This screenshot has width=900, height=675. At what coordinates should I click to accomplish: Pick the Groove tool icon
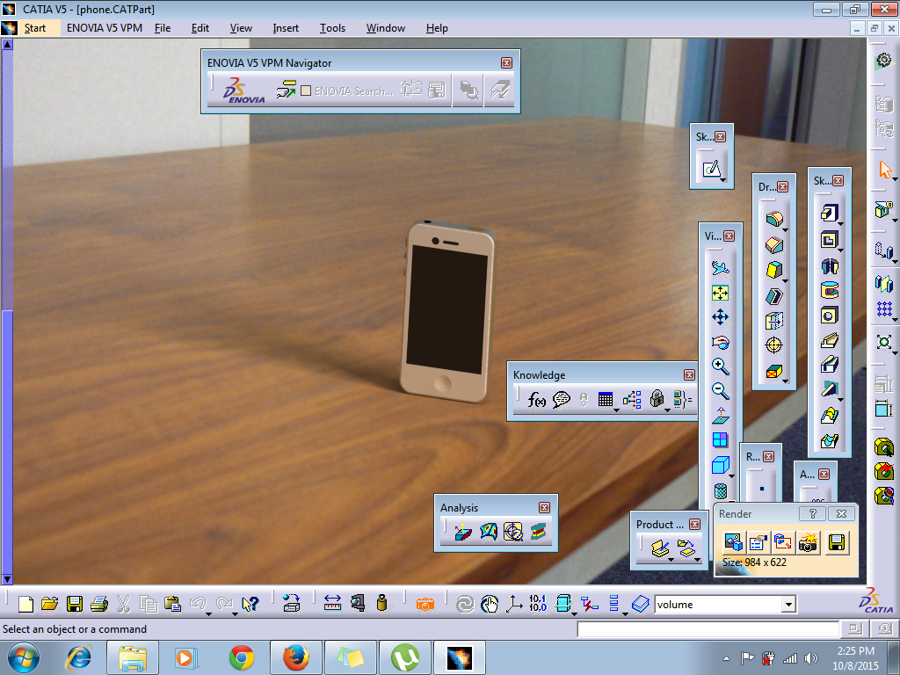pos(830,290)
